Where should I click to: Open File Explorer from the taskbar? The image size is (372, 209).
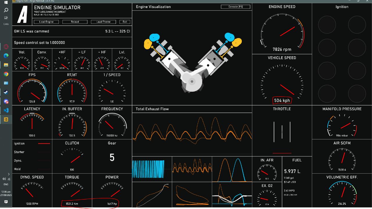click(x=6, y=65)
